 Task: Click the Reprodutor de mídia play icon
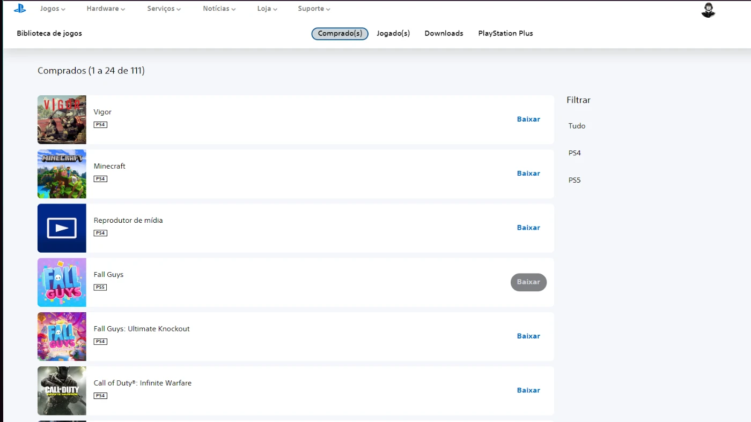(x=62, y=228)
